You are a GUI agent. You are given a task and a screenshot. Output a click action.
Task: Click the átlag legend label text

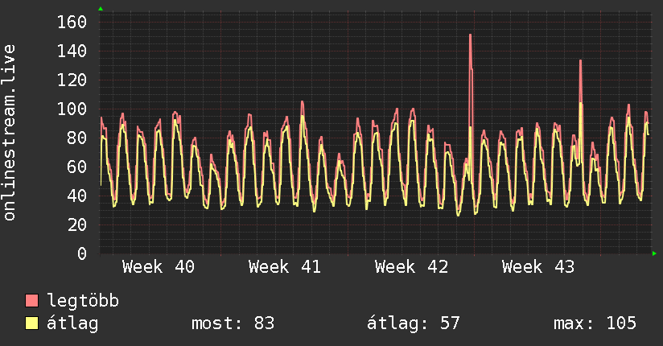(x=73, y=323)
